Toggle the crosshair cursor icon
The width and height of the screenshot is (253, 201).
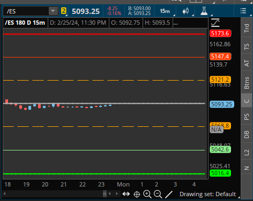137,194
